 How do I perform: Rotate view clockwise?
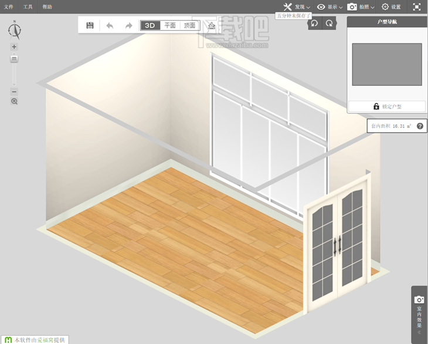coord(329,23)
